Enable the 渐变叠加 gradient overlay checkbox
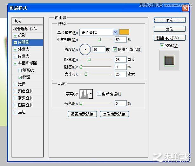 click(15, 98)
